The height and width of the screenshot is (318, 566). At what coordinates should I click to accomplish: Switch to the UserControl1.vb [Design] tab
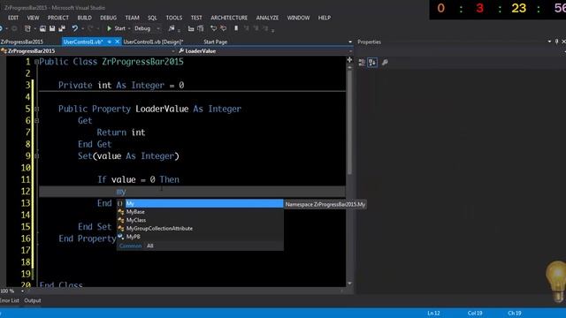point(153,42)
